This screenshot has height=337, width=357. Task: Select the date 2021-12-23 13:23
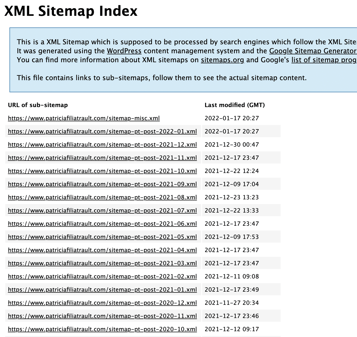click(x=232, y=197)
